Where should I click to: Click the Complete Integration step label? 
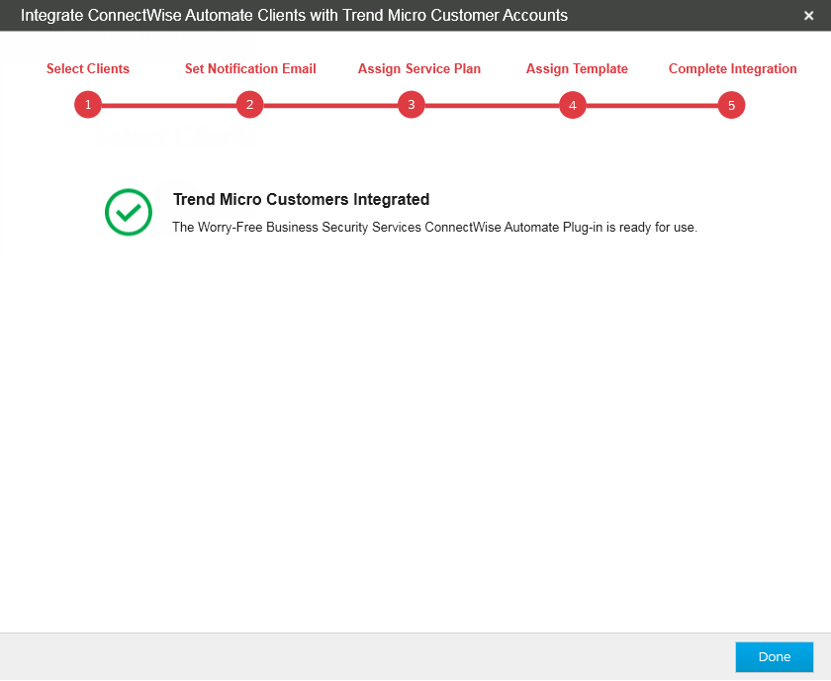pos(732,69)
